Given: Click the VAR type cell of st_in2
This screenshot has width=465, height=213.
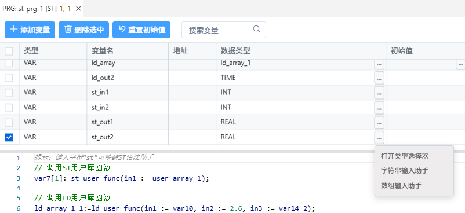Looking at the screenshot, I should tap(53, 107).
